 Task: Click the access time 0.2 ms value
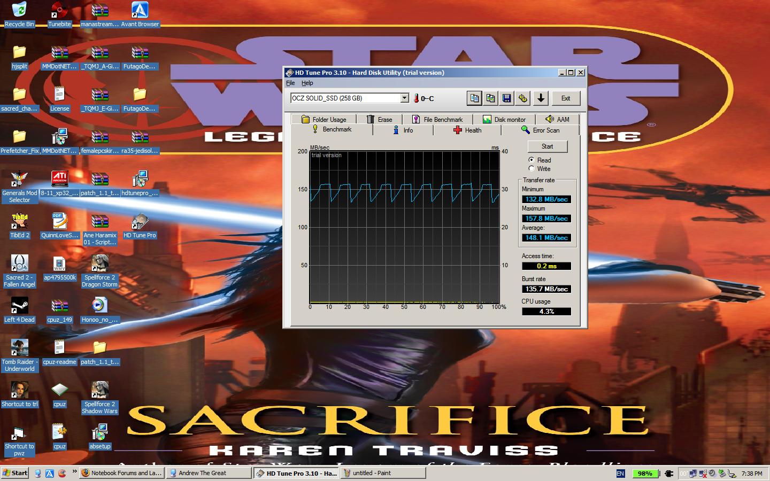click(x=546, y=266)
